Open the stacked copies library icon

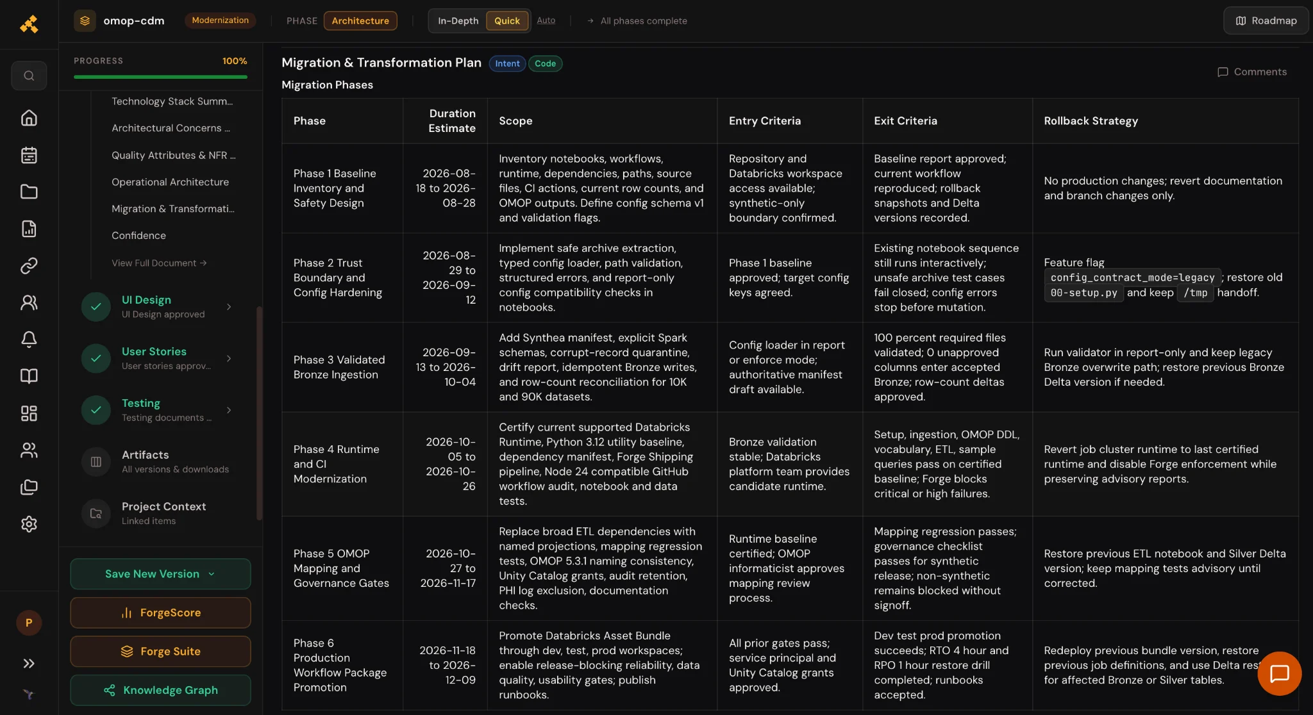[x=29, y=487]
